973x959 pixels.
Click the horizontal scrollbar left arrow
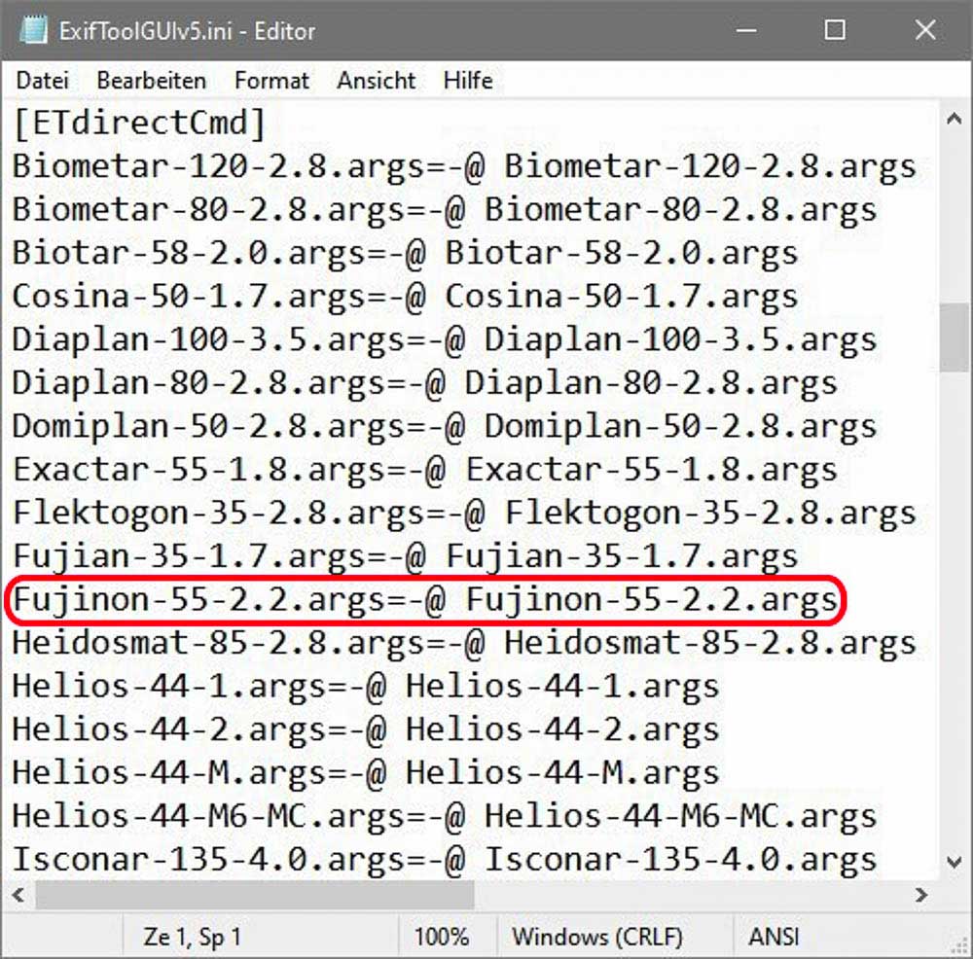click(x=18, y=895)
